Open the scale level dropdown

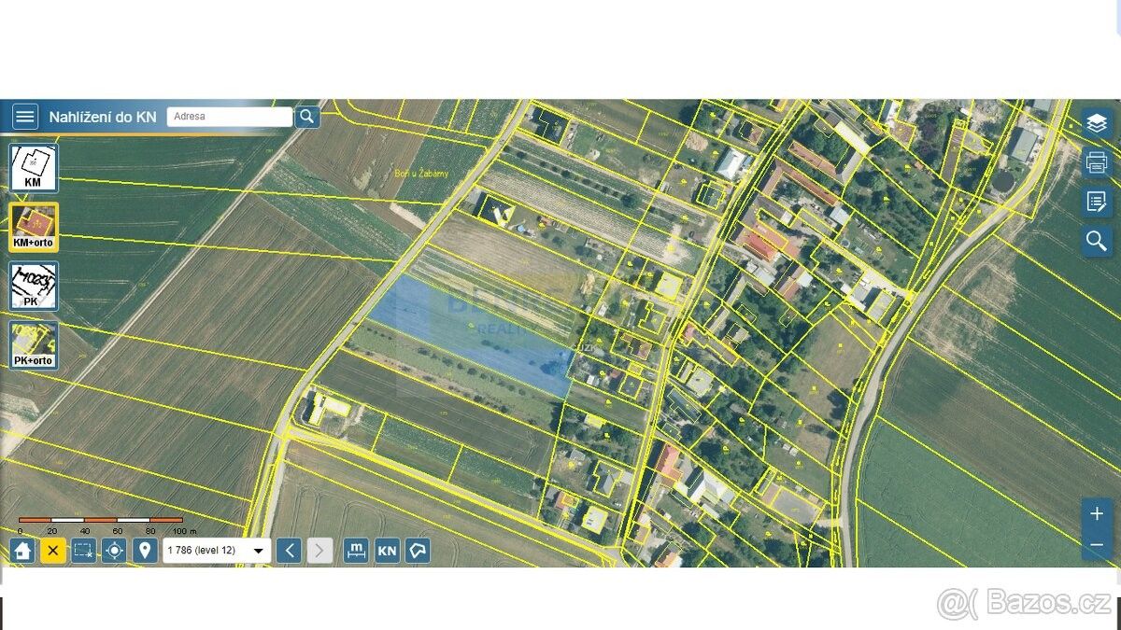tap(217, 551)
